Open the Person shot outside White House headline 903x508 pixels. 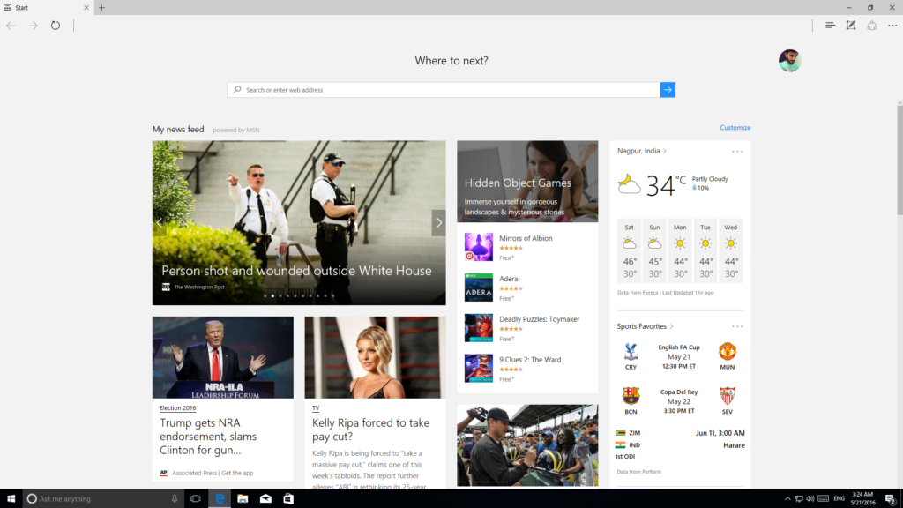(296, 271)
